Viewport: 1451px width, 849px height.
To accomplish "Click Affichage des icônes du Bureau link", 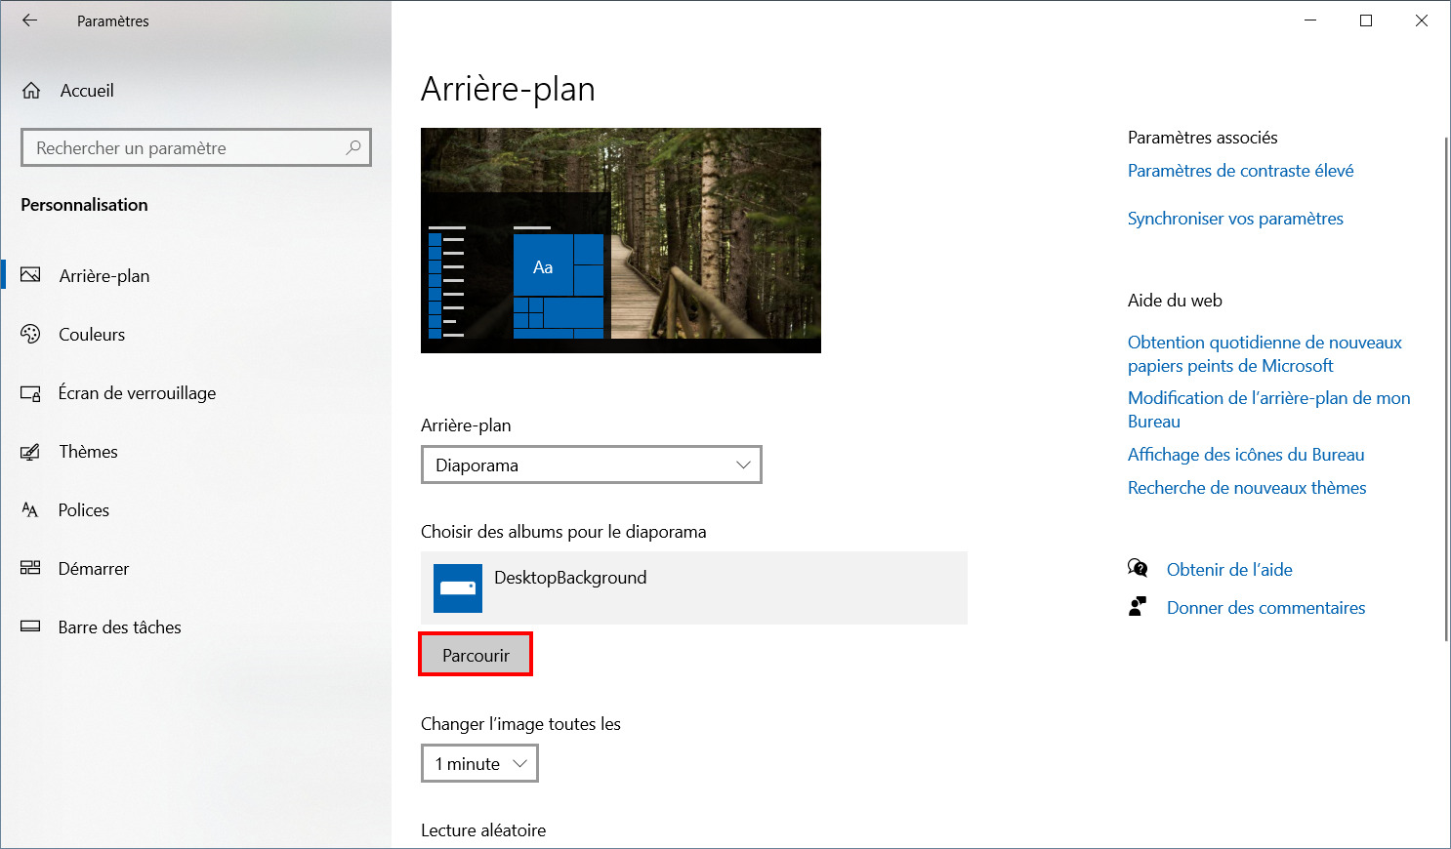I will [x=1246, y=455].
